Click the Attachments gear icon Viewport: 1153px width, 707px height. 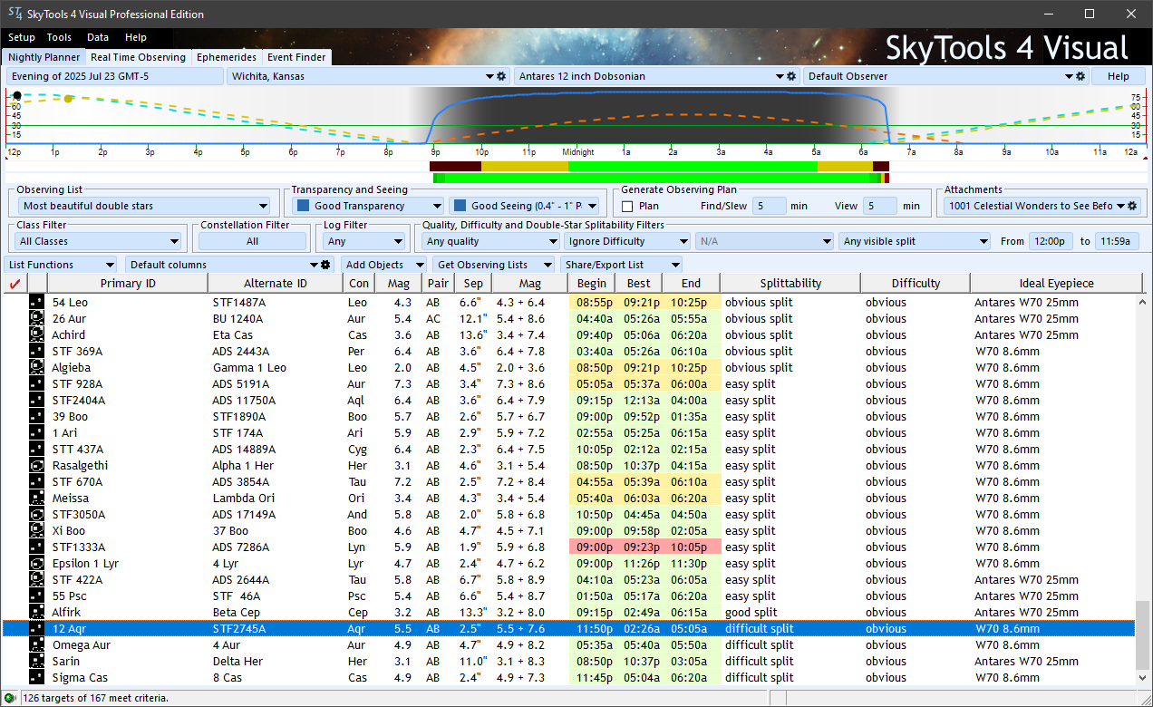tap(1132, 207)
